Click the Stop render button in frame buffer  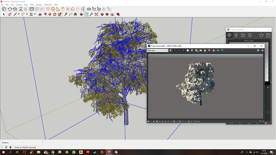(x=209, y=51)
